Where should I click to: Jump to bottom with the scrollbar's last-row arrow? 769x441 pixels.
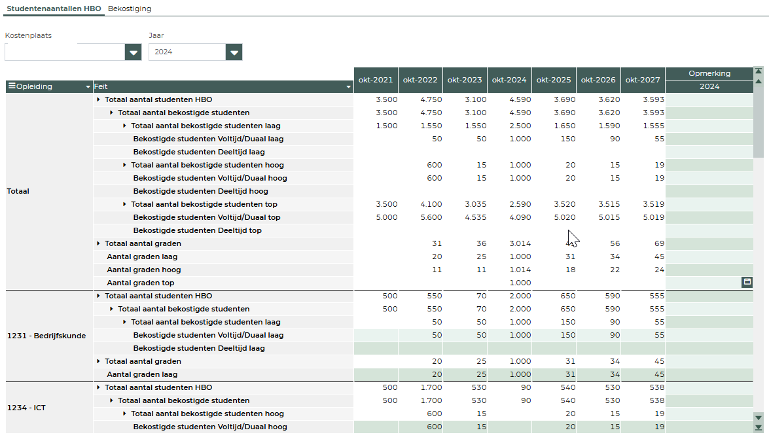(x=759, y=428)
